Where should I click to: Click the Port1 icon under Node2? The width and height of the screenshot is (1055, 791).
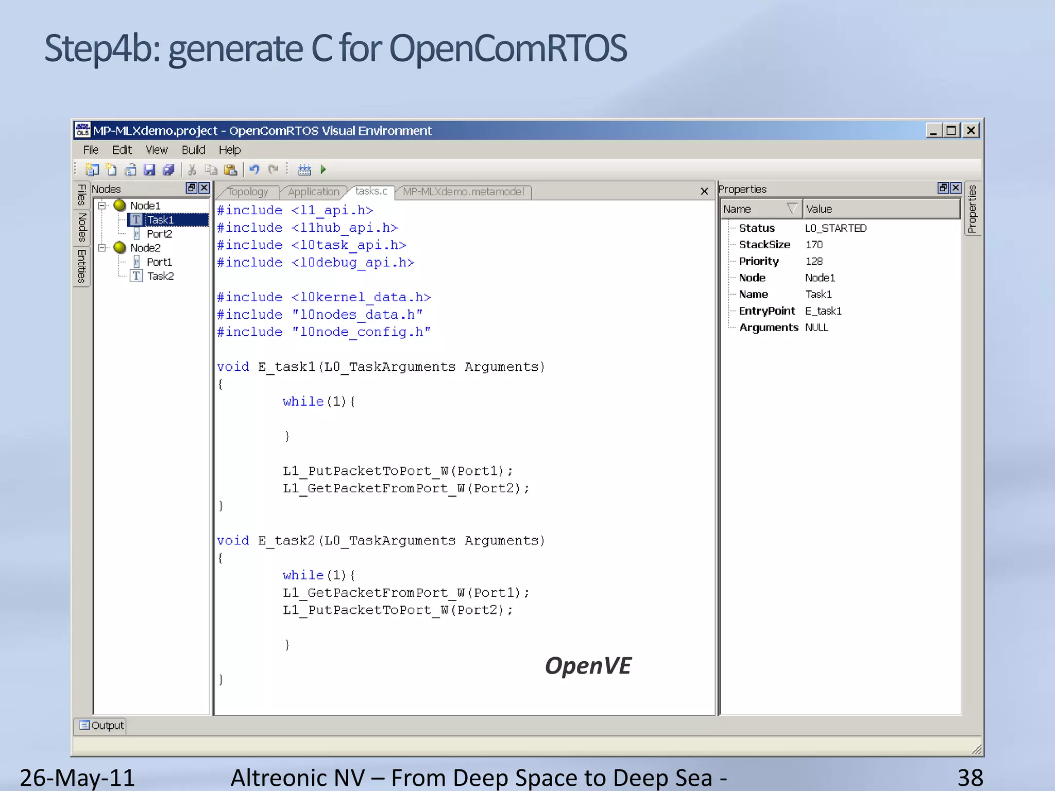point(137,262)
